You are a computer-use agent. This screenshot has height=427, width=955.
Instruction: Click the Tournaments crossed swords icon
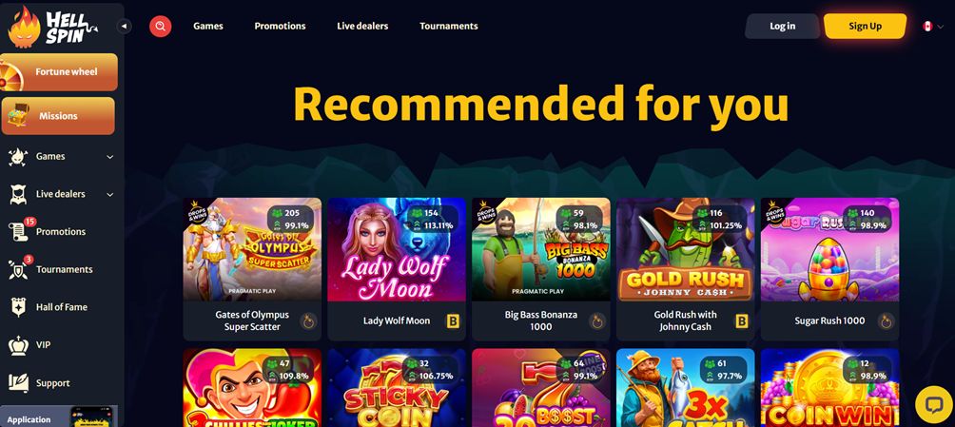click(18, 269)
